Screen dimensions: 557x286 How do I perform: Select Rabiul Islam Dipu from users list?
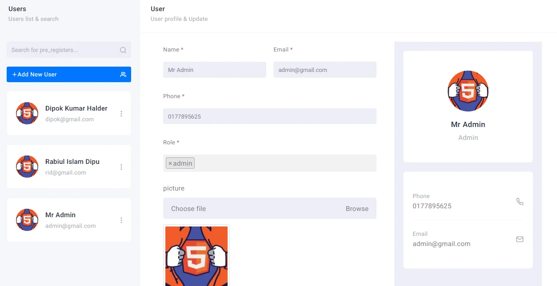click(72, 162)
